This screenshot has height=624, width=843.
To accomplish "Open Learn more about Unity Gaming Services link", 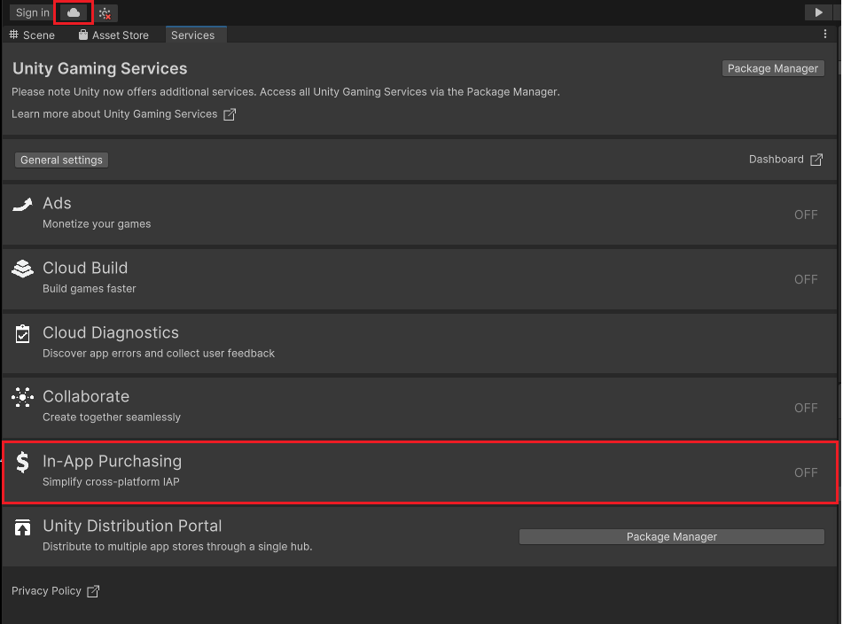I will (114, 114).
